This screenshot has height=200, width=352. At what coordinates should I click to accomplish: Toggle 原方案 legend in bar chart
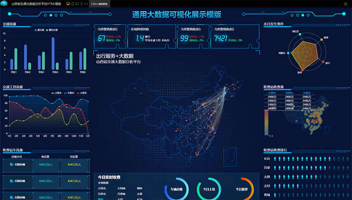click(39, 30)
